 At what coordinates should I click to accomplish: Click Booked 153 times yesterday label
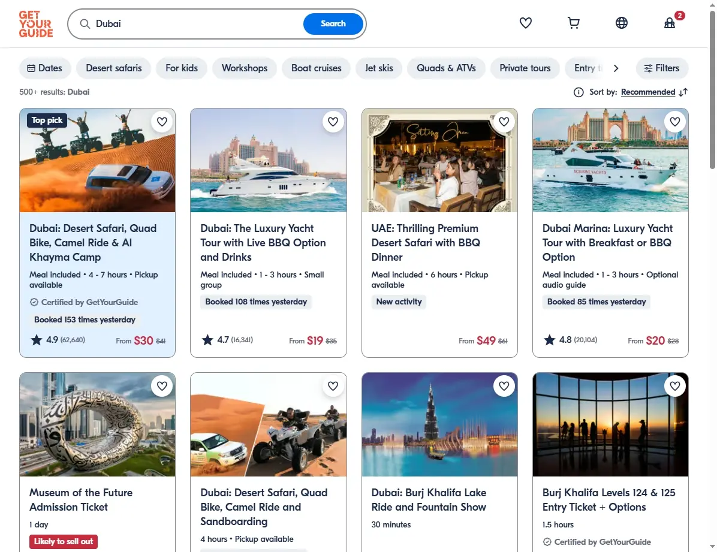click(x=85, y=319)
